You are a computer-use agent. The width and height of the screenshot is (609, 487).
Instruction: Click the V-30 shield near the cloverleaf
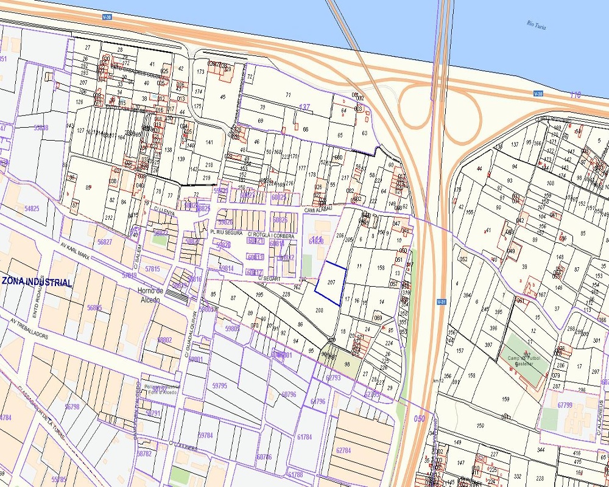(x=537, y=94)
